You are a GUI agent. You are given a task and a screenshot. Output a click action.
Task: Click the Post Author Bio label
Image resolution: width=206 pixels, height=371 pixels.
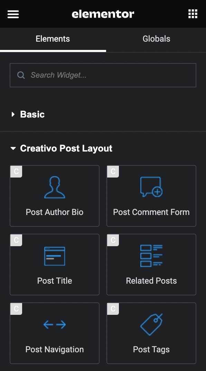[55, 212]
